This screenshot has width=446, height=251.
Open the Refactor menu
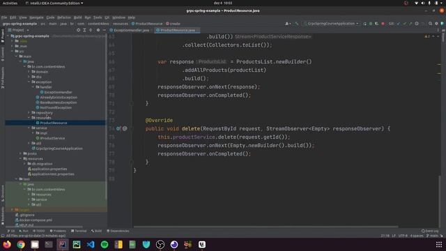[x=64, y=17]
